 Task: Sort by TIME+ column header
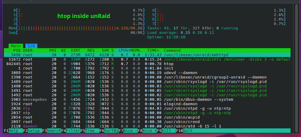coord(153,50)
